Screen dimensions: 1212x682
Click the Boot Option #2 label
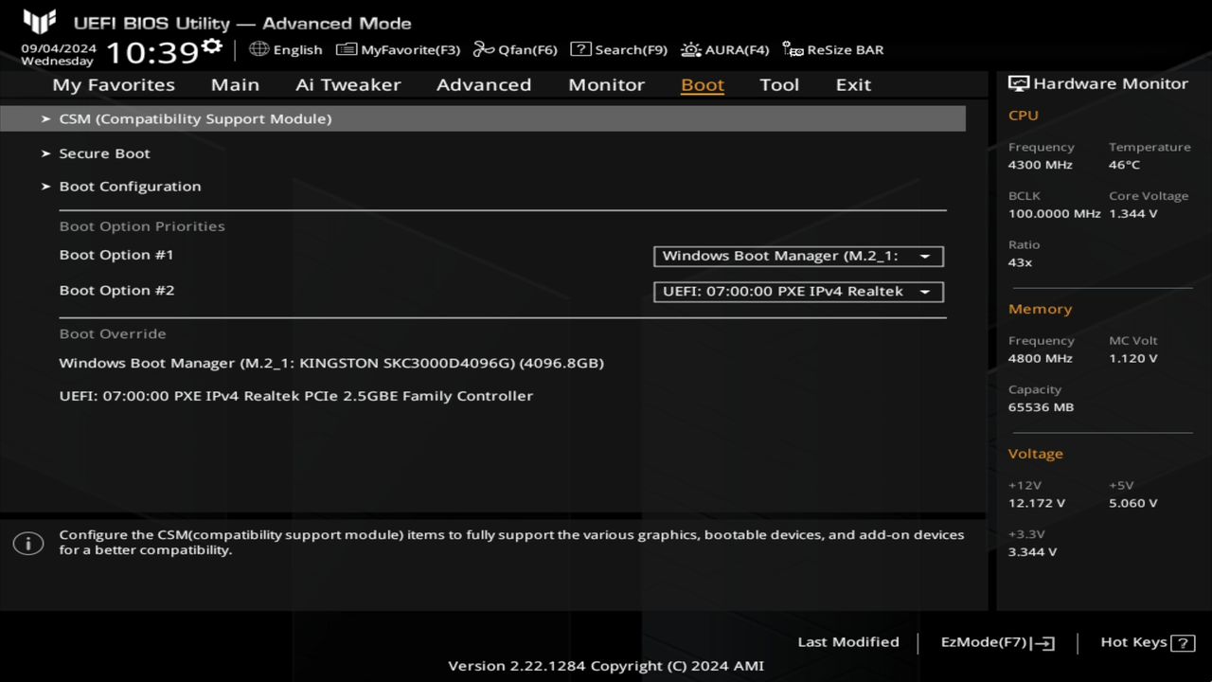click(116, 291)
